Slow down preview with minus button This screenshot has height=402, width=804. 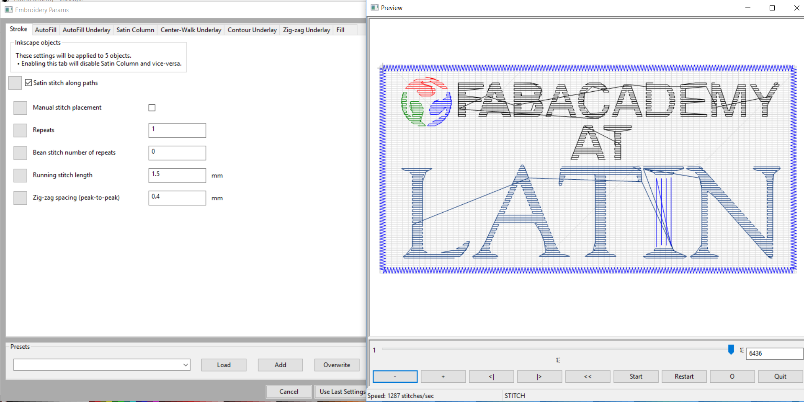tap(395, 376)
